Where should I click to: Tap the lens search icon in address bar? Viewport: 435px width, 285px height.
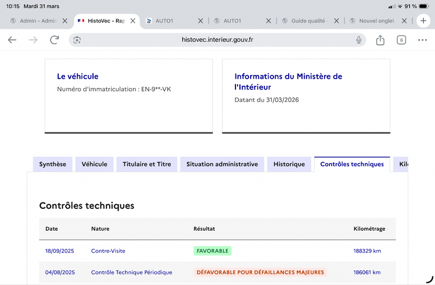click(x=77, y=40)
